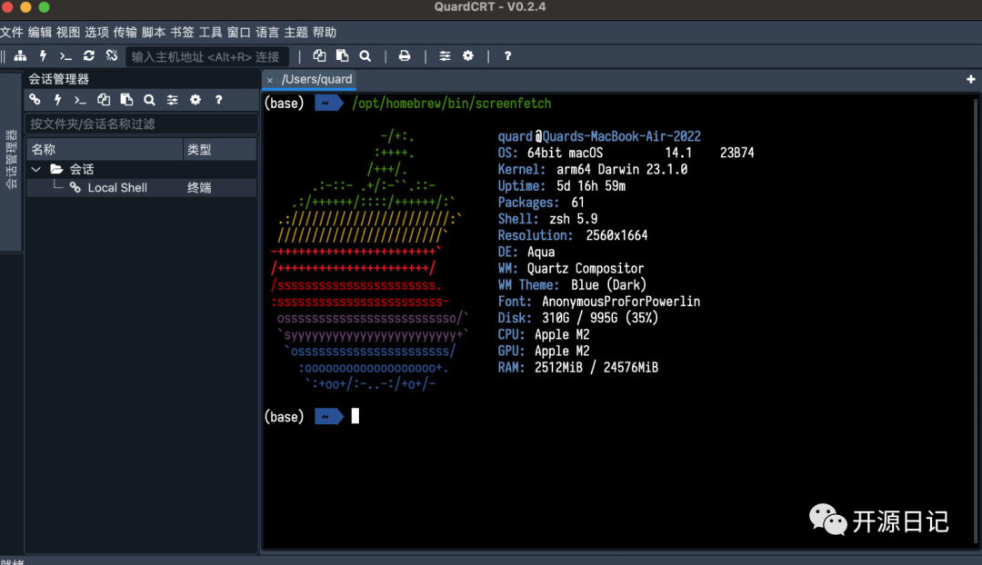This screenshot has width=982, height=565.
Task: Sort by 名称 column header
Action: [x=105, y=150]
